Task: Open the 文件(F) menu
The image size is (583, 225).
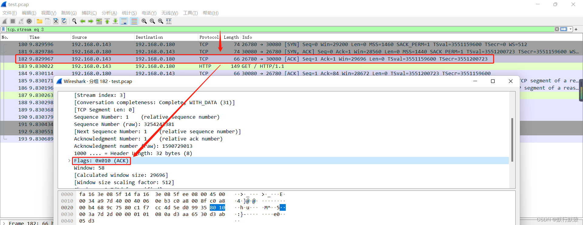Action: point(10,13)
